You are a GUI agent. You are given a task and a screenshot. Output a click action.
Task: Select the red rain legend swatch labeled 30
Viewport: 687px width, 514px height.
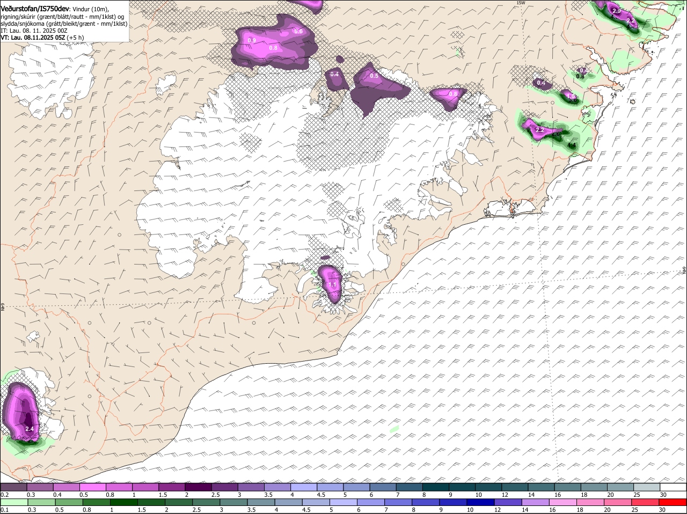coord(673,502)
